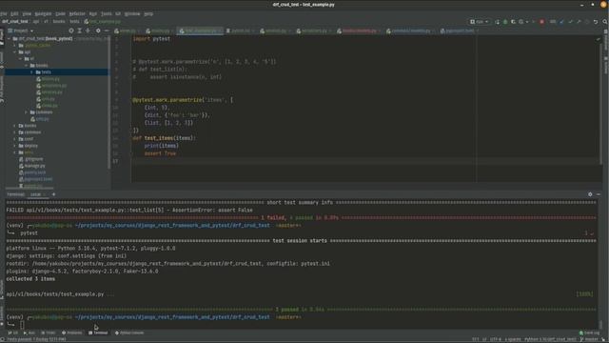The height and width of the screenshot is (343, 609).
Task: Click the Git push arrow icon
Action: [x=579, y=22]
